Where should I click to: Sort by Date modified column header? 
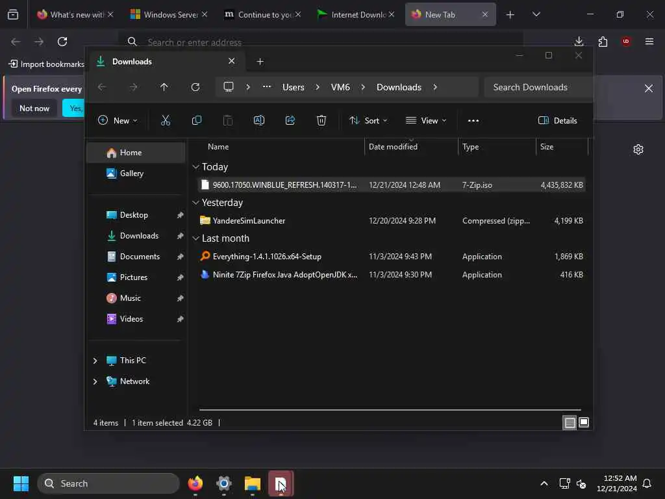pyautogui.click(x=411, y=147)
